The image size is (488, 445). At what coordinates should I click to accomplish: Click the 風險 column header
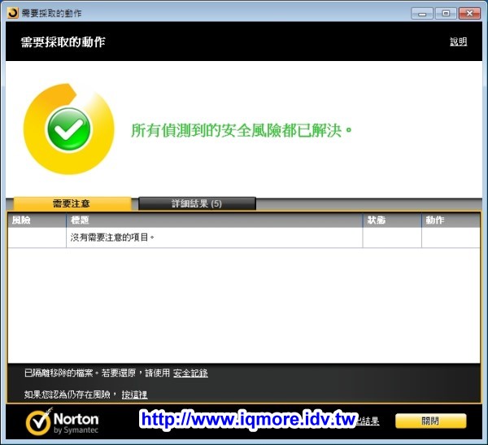click(x=37, y=220)
